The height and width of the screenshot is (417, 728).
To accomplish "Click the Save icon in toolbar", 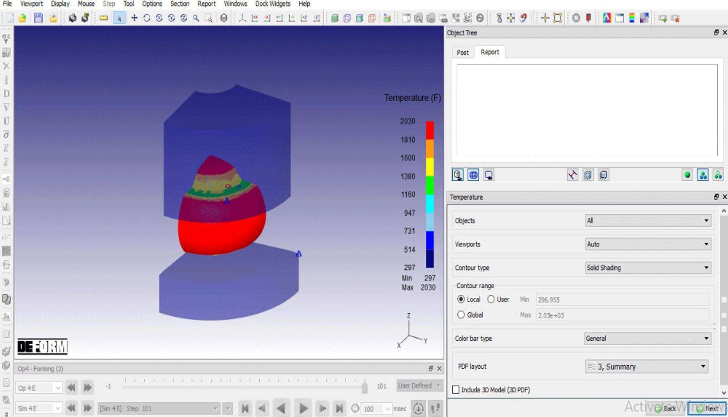I will [x=38, y=18].
